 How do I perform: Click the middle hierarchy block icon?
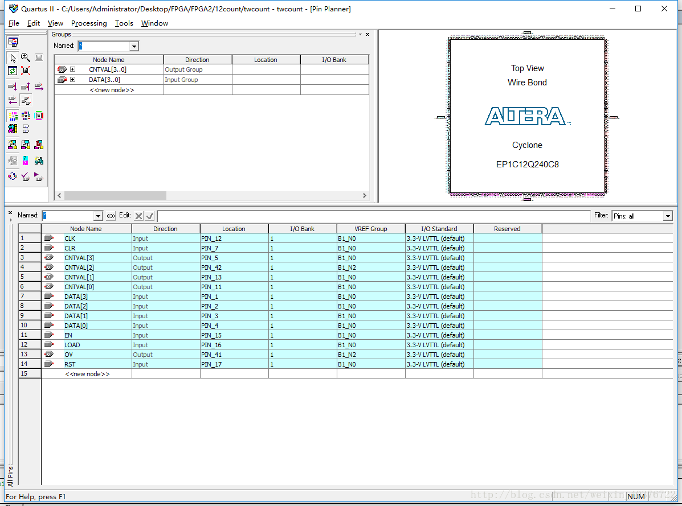[26, 145]
